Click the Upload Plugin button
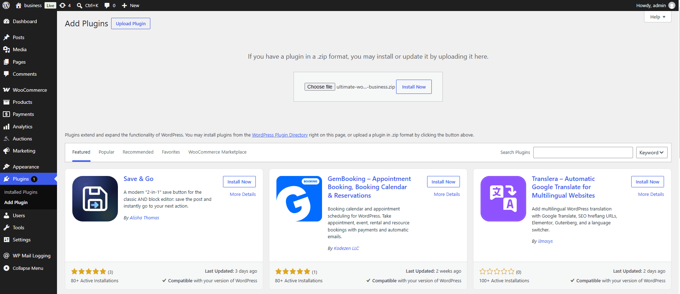 131,23
